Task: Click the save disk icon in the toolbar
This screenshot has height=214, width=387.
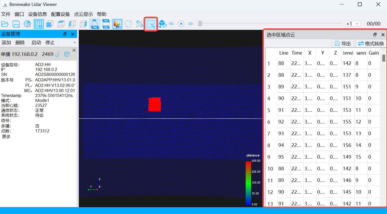Action: click(x=16, y=24)
